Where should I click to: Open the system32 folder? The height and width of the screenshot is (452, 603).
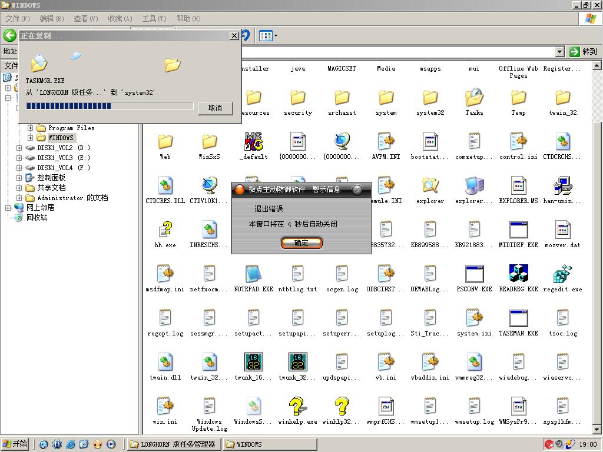pyautogui.click(x=430, y=98)
